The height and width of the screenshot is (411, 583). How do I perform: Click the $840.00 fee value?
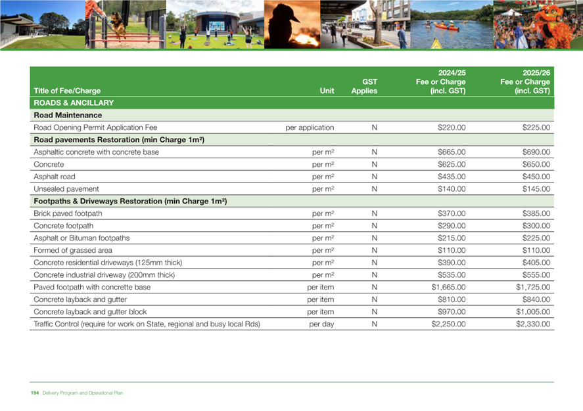(536, 299)
